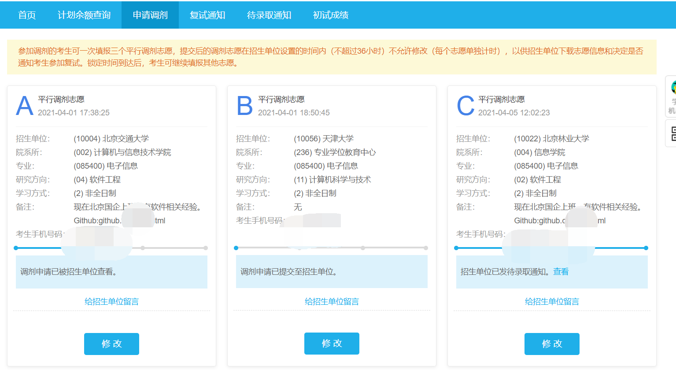676x381 pixels.
Task: Click timestamp 2021-04-01 18:50:45
Action: click(294, 113)
